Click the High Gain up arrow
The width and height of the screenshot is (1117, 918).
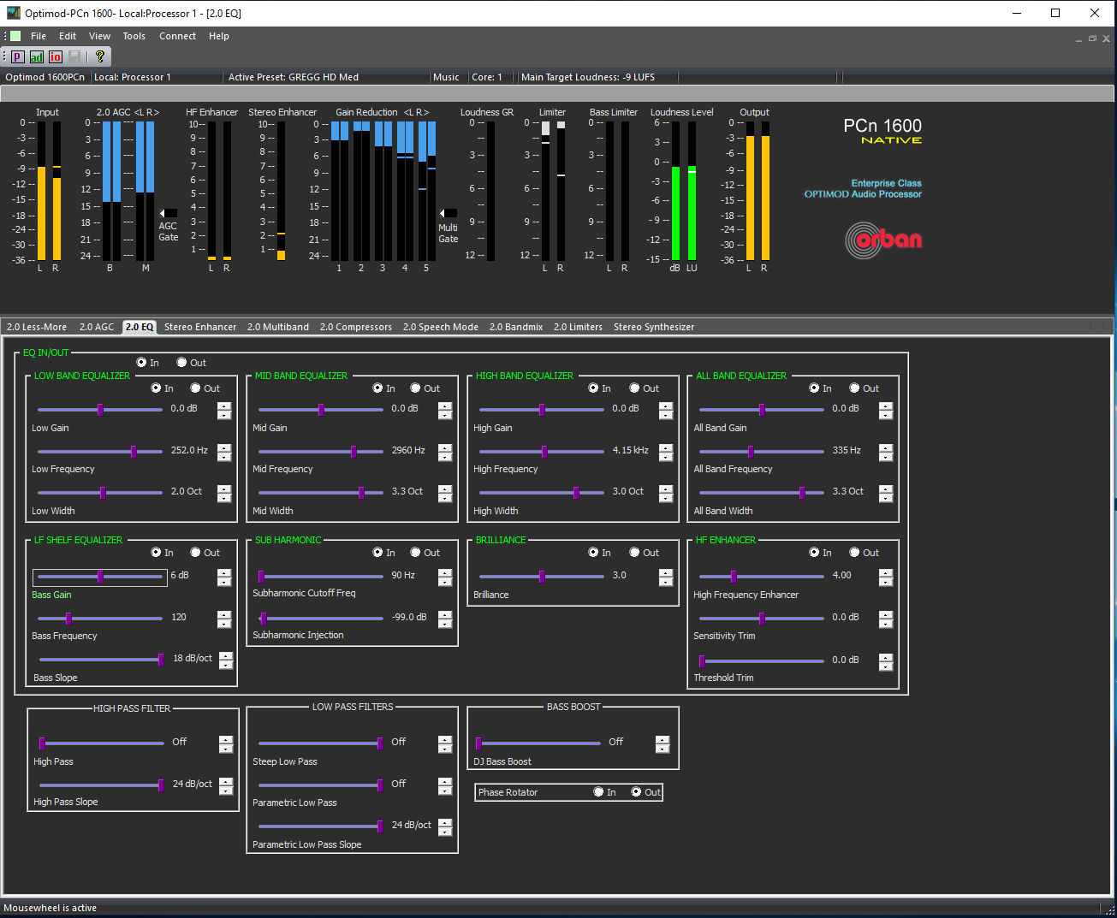click(x=666, y=406)
